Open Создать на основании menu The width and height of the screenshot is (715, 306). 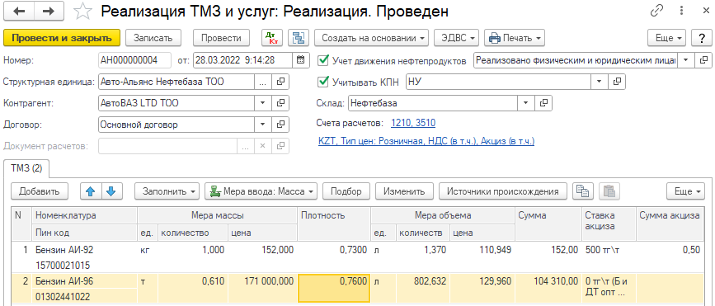[372, 38]
